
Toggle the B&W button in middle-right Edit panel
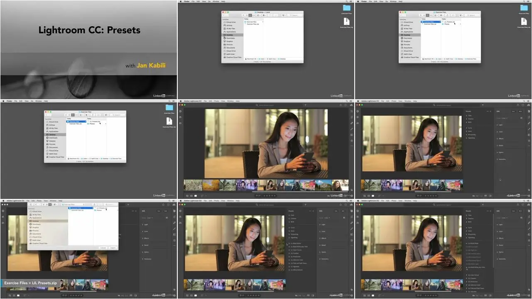click(x=520, y=111)
